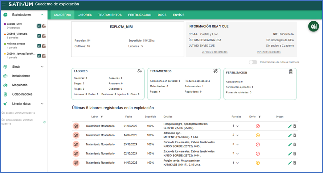Export data with the green Excel icon
Viewport: 323px width, 173px height.
[313, 26]
